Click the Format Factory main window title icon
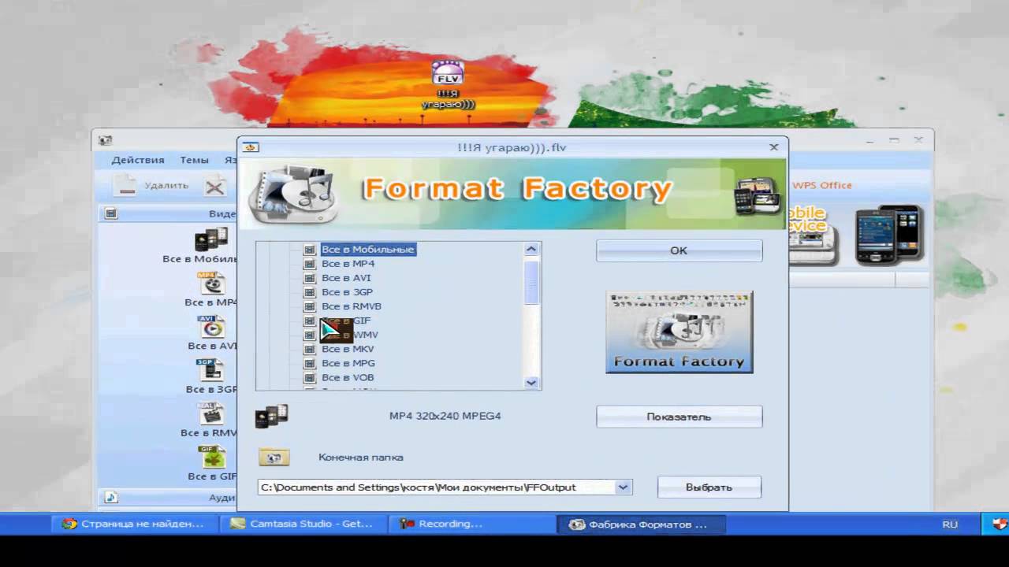This screenshot has height=567, width=1009. pyautogui.click(x=105, y=141)
